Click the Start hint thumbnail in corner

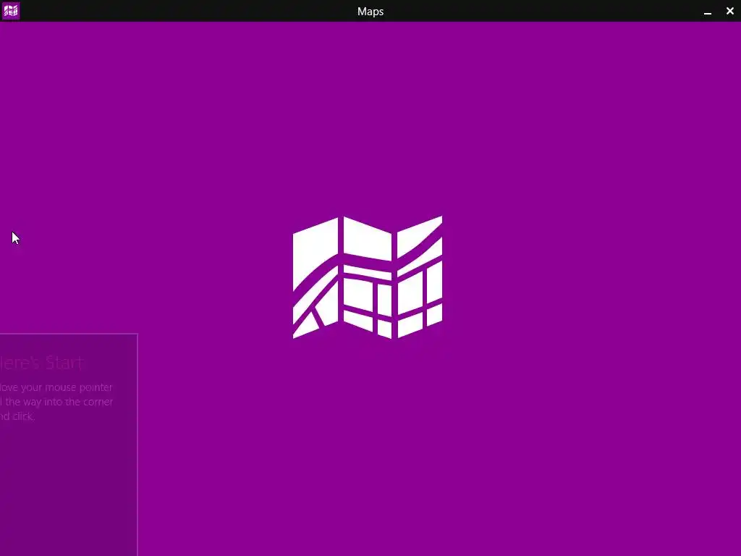(69, 445)
